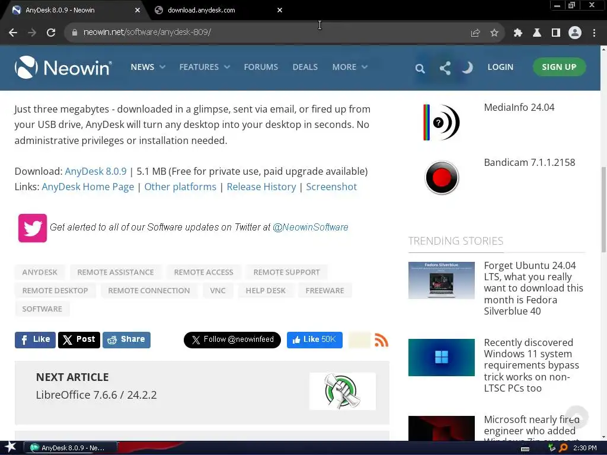
Task: Click the taskbar search magnifier tray icon
Action: coord(564,448)
